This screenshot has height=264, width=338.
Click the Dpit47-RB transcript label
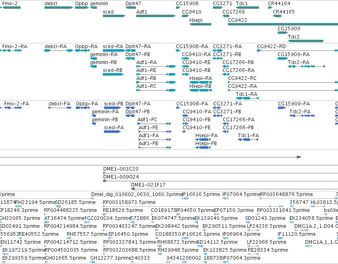[x=138, y=54]
